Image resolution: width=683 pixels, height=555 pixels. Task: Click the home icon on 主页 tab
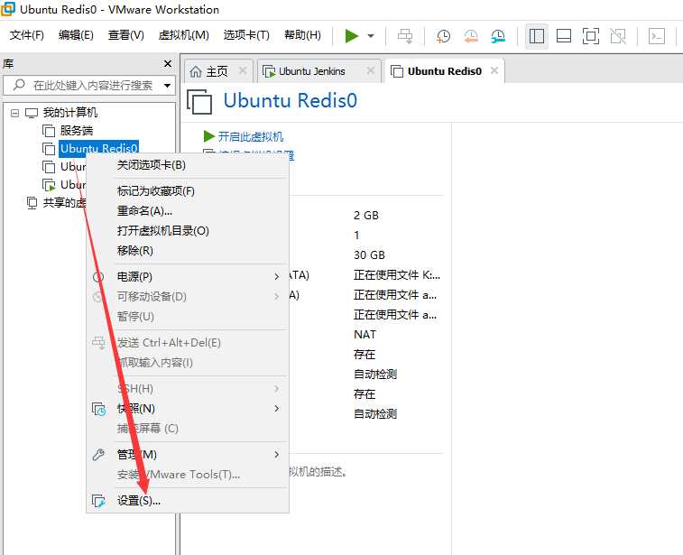[196, 71]
